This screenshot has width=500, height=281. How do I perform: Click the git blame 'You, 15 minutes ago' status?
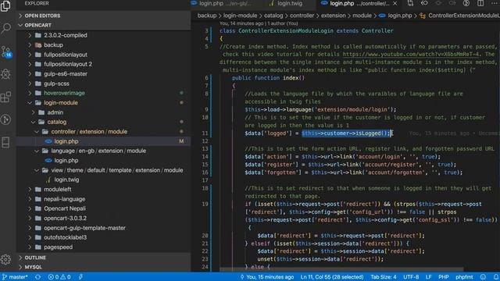[267, 277]
